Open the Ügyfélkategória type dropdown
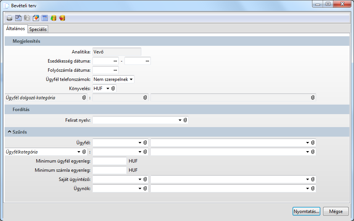The width and height of the screenshot is (354, 221). (x=79, y=152)
